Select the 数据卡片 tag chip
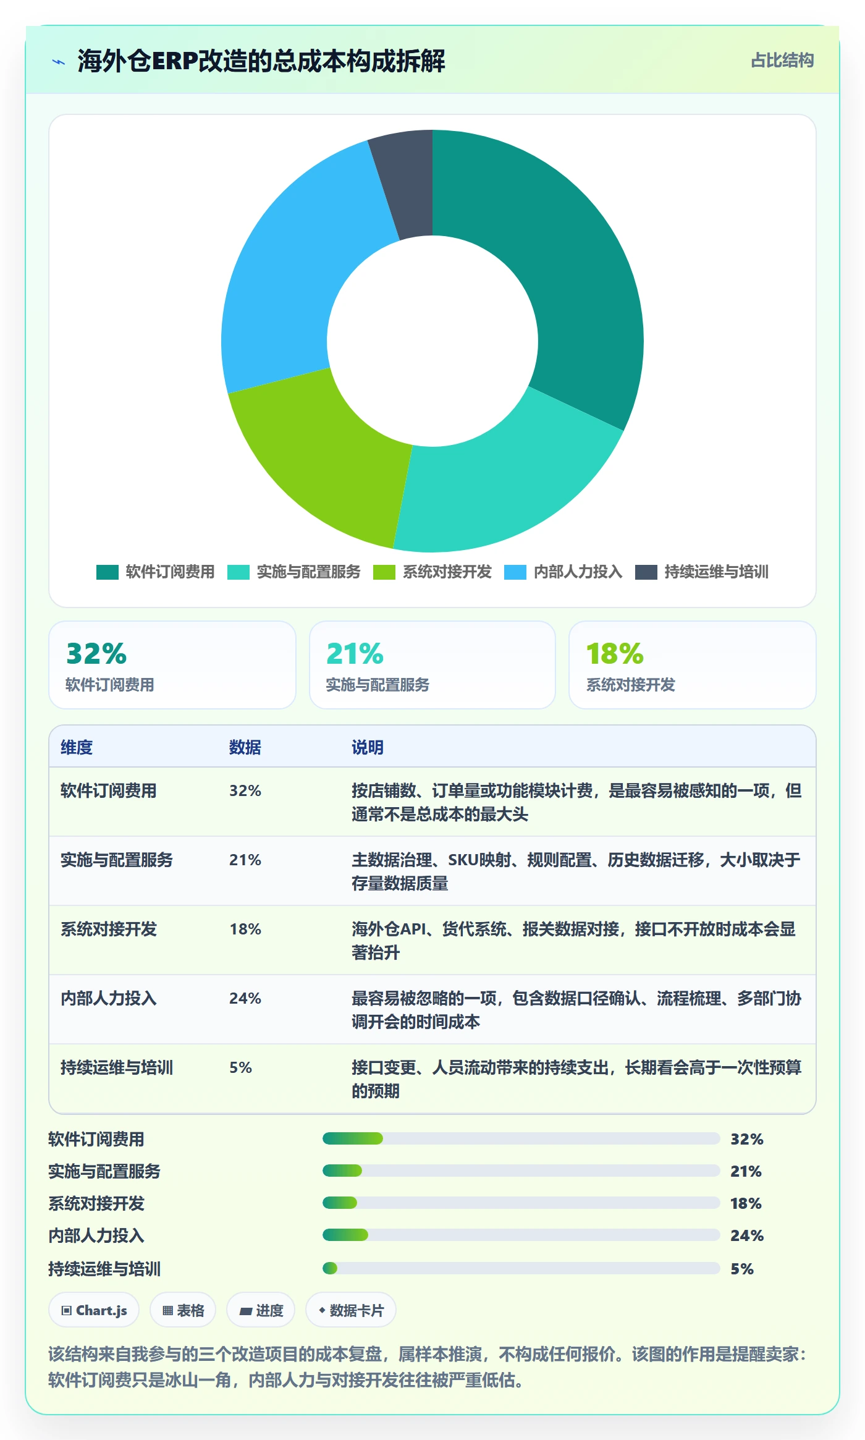The height and width of the screenshot is (1440, 865). tap(351, 1310)
